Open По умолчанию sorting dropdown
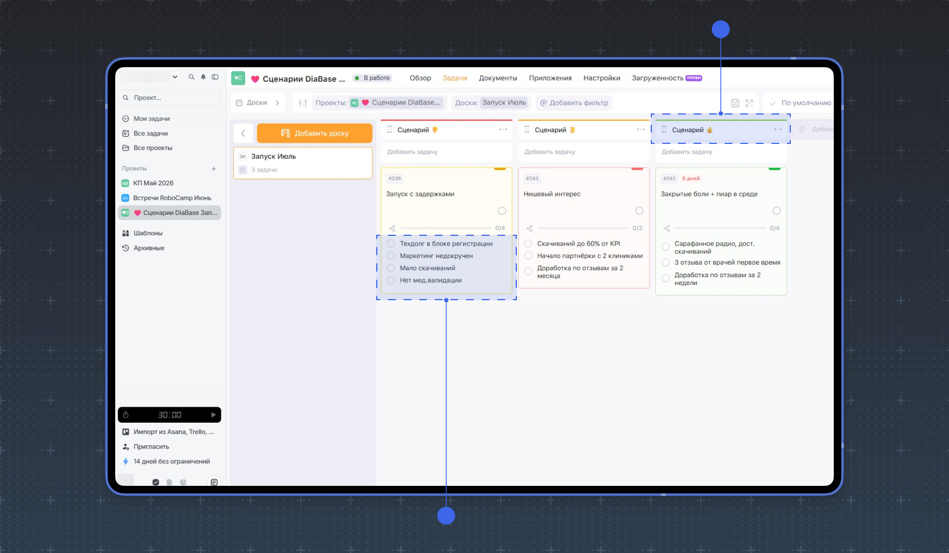This screenshot has width=949, height=553. pos(800,103)
